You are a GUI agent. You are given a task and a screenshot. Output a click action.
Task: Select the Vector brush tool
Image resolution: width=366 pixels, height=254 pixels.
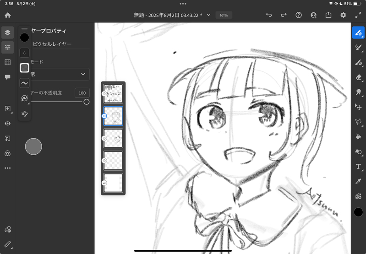[358, 63]
